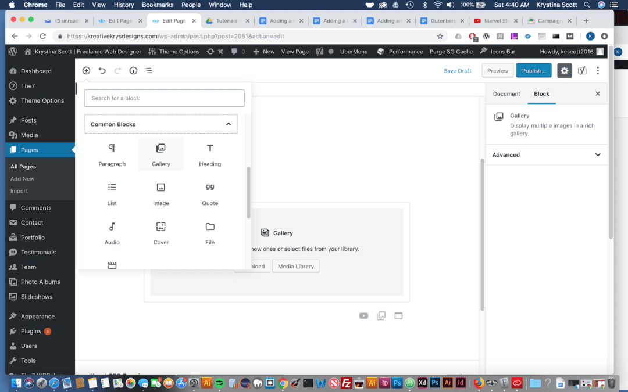This screenshot has height=392, width=628.
Task: Switch to the Tutorials browser tab
Action: (227, 21)
